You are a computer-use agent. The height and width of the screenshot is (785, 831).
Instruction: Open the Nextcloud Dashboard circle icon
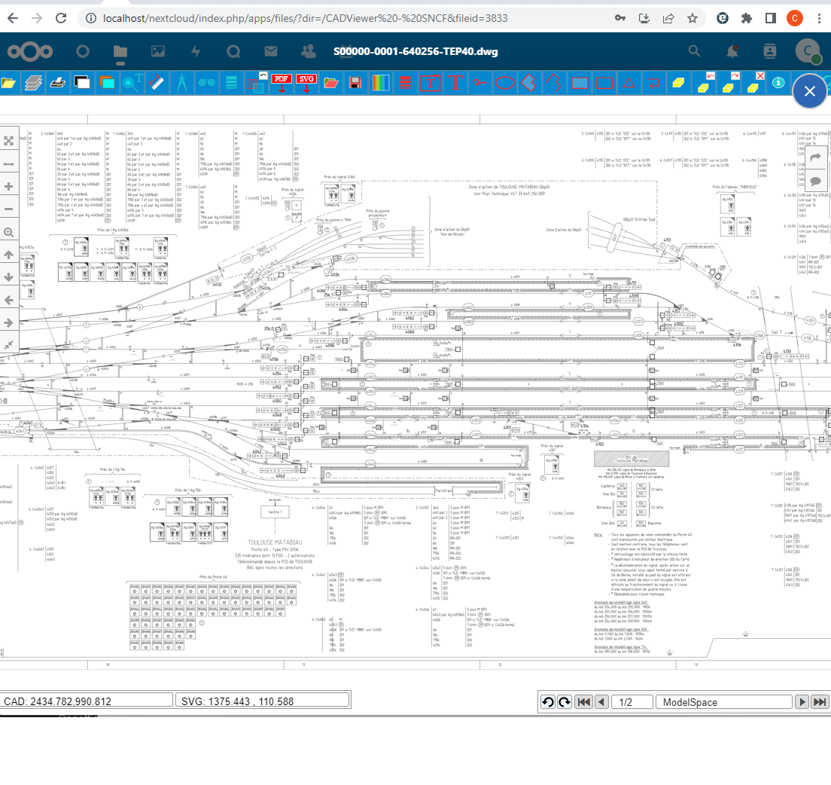click(x=83, y=51)
